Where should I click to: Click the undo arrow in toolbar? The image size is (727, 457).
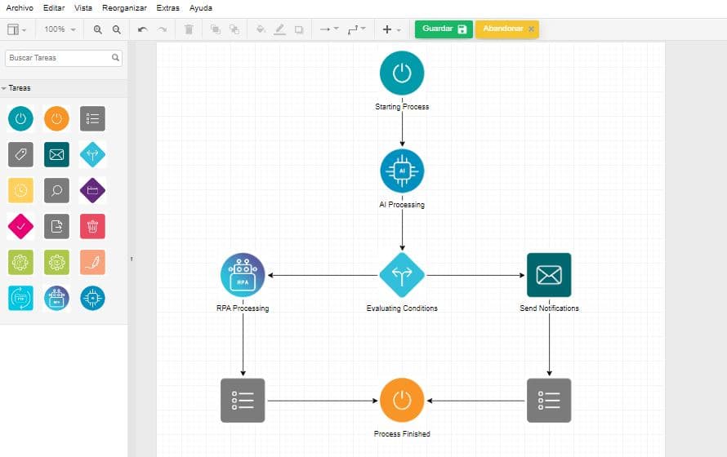tap(143, 29)
